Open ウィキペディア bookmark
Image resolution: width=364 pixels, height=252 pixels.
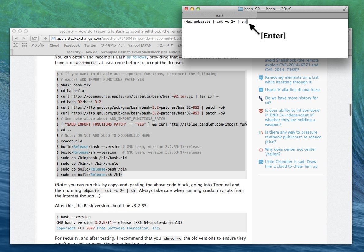tap(112, 45)
